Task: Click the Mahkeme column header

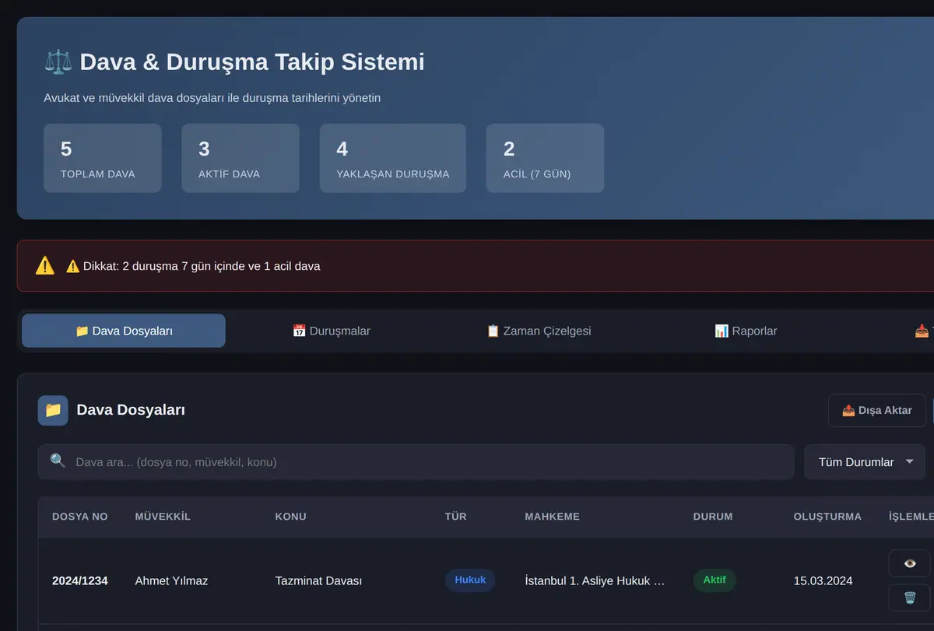Action: click(x=553, y=517)
